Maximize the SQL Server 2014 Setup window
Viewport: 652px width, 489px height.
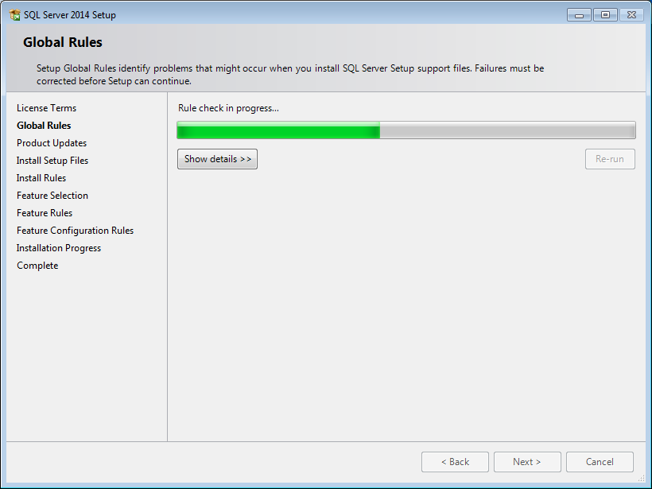(605, 15)
